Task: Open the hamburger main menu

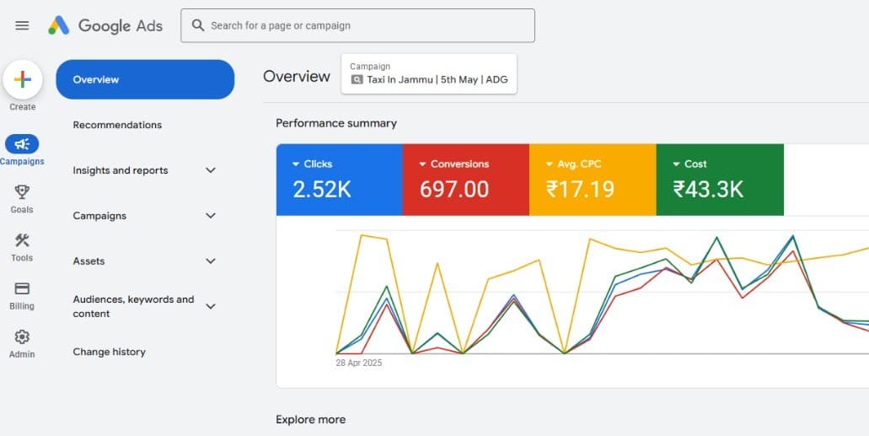Action: (22, 25)
